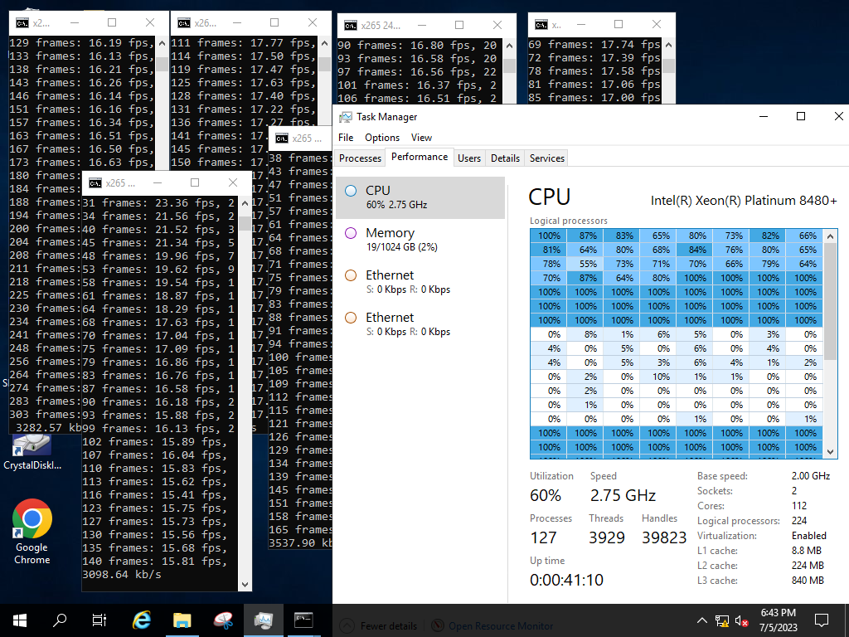Click the logical processors scrollbar down arrow
This screenshot has height=637, width=849.
pyautogui.click(x=831, y=451)
